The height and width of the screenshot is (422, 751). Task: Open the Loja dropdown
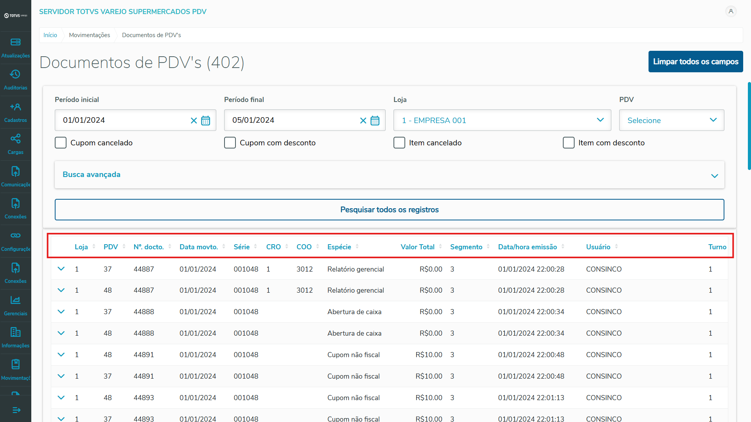tap(502, 120)
